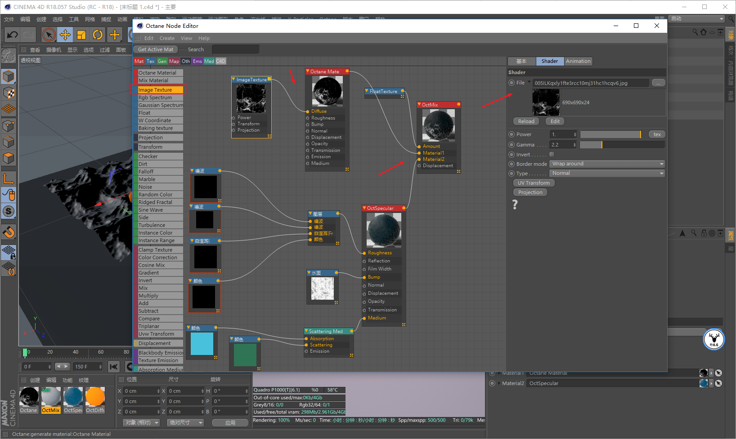The height and width of the screenshot is (439, 736).
Task: Go to start of timeline
Action: 114,367
